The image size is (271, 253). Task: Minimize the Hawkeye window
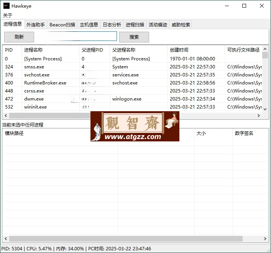pos(227,6)
